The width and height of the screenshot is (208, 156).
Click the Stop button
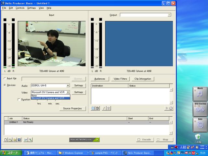click(x=164, y=139)
